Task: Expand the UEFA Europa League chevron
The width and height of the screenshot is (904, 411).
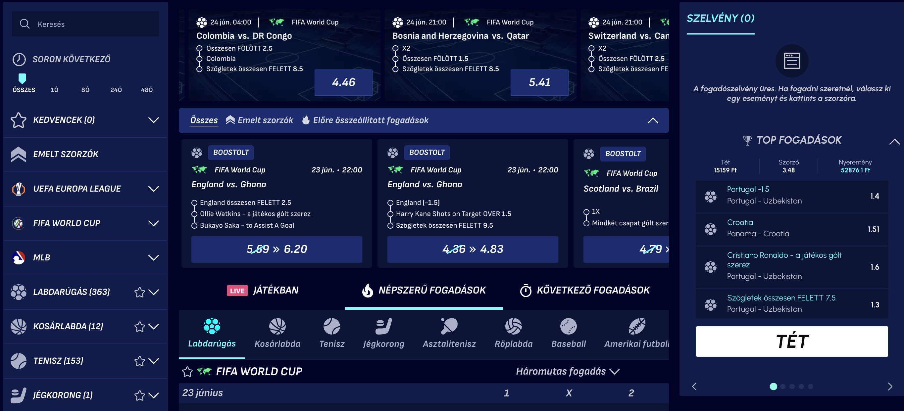Action: click(153, 189)
